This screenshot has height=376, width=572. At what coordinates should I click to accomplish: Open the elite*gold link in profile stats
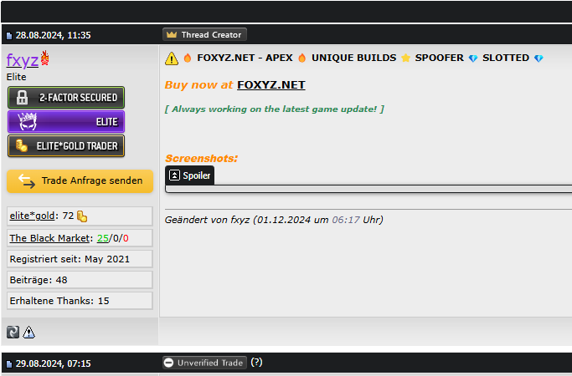pyautogui.click(x=33, y=216)
